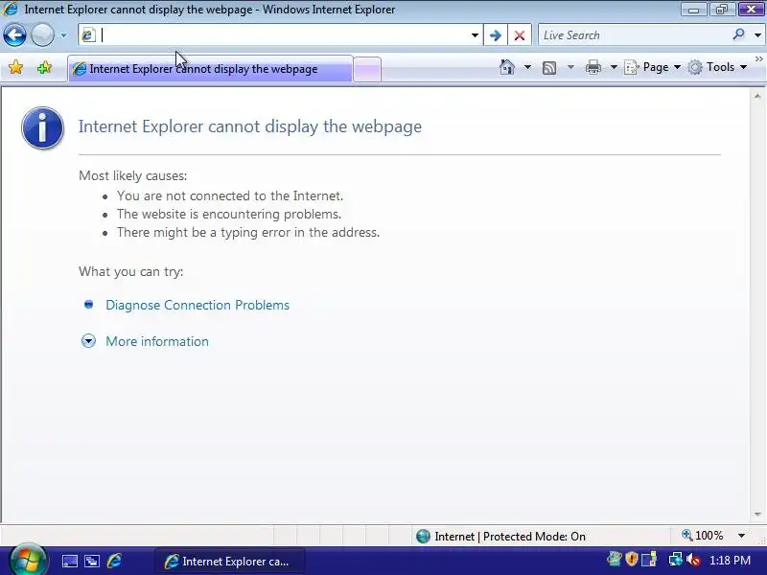
Task: Click the blue information icon on error page
Action: coord(42,127)
